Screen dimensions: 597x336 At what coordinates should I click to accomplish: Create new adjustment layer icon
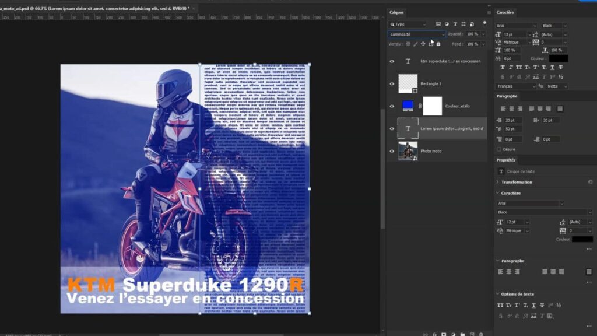click(453, 334)
